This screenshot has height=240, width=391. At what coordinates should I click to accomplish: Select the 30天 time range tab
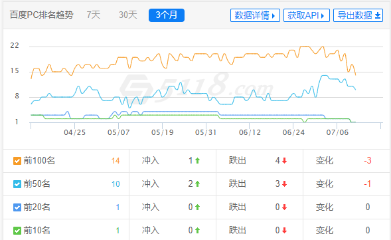pyautogui.click(x=128, y=15)
